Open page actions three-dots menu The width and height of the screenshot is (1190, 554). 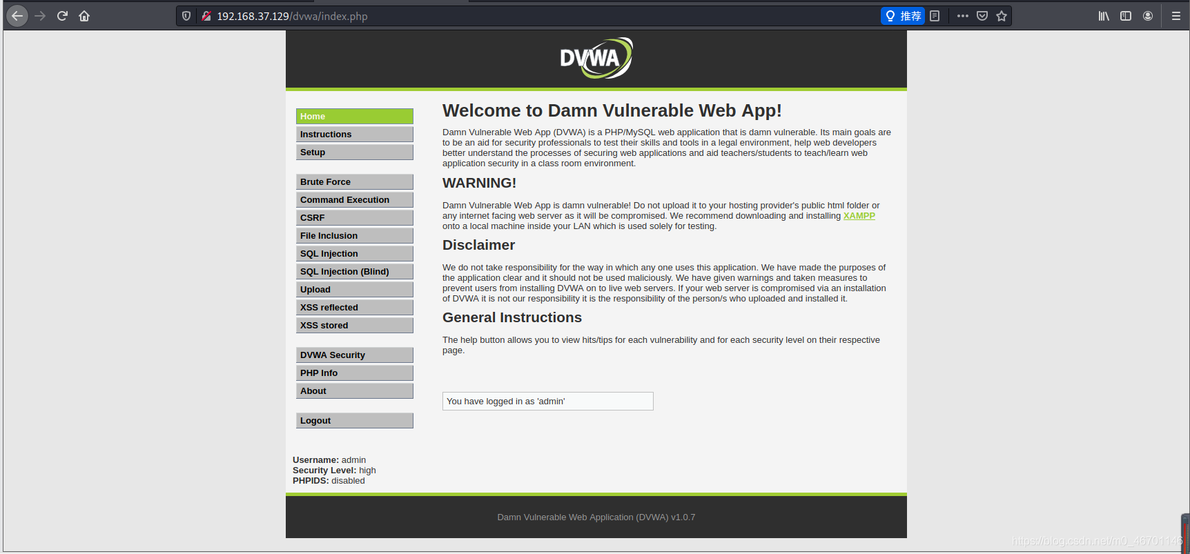coord(962,16)
